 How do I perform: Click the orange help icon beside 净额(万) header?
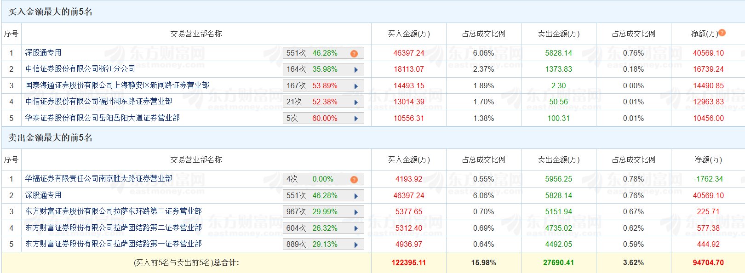(x=722, y=33)
